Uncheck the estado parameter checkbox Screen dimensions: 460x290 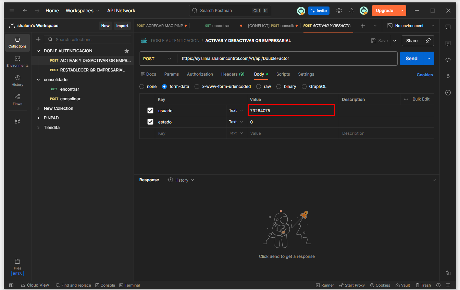(150, 122)
